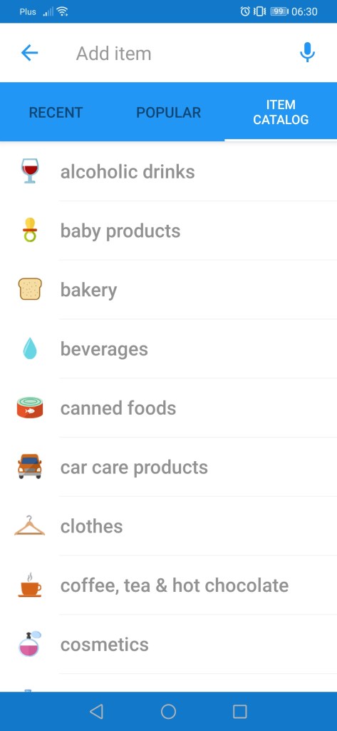Tap the back arrow icon
The width and height of the screenshot is (337, 731).
click(x=29, y=53)
